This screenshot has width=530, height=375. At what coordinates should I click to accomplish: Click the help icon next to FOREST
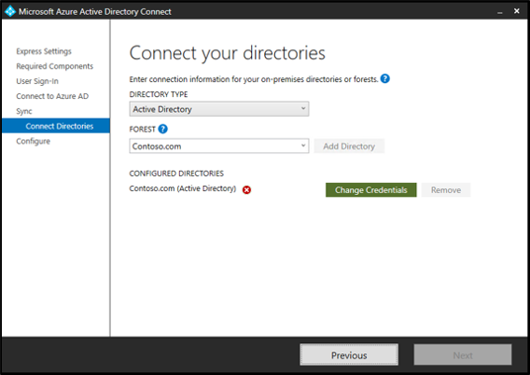point(162,129)
